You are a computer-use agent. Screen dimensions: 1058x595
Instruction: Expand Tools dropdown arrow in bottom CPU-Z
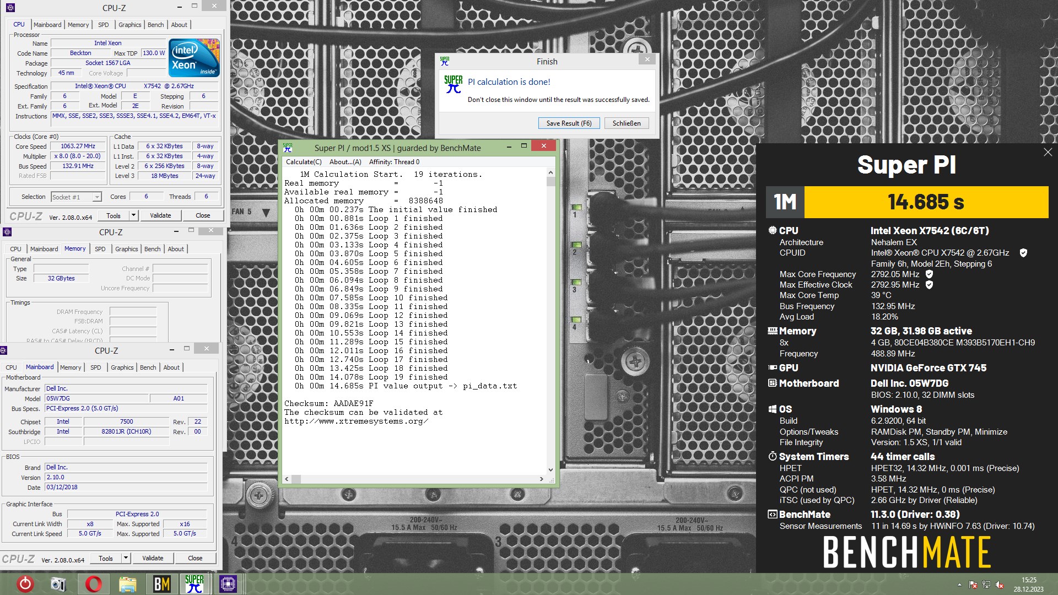(126, 558)
